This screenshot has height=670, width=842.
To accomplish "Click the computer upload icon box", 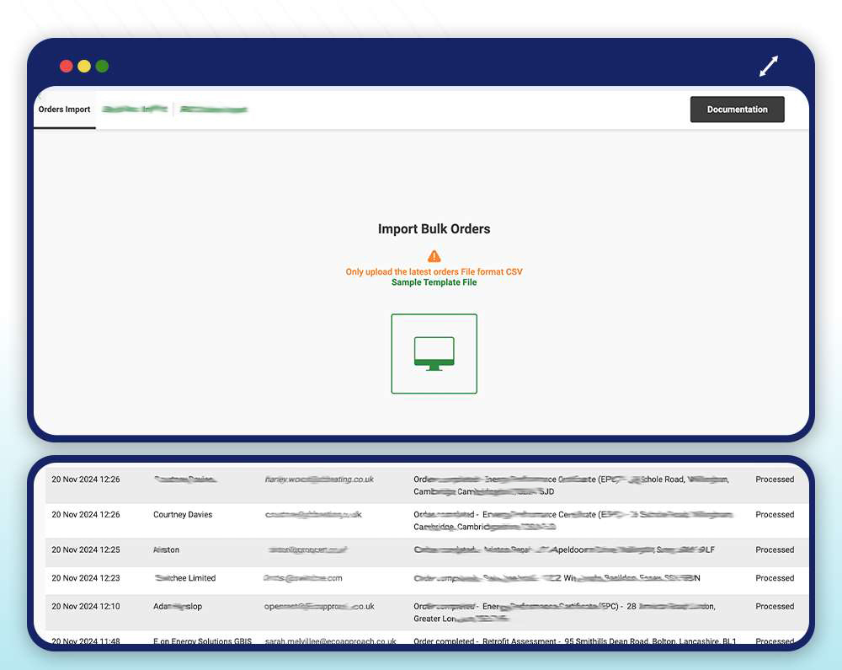I will 434,353.
